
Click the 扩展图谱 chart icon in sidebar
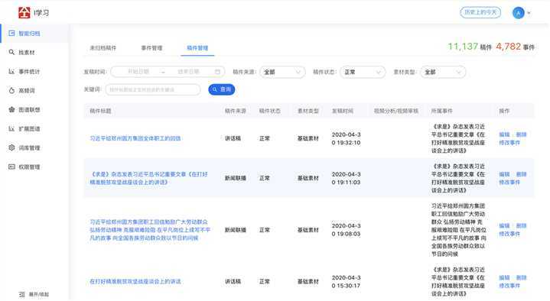pos(11,128)
